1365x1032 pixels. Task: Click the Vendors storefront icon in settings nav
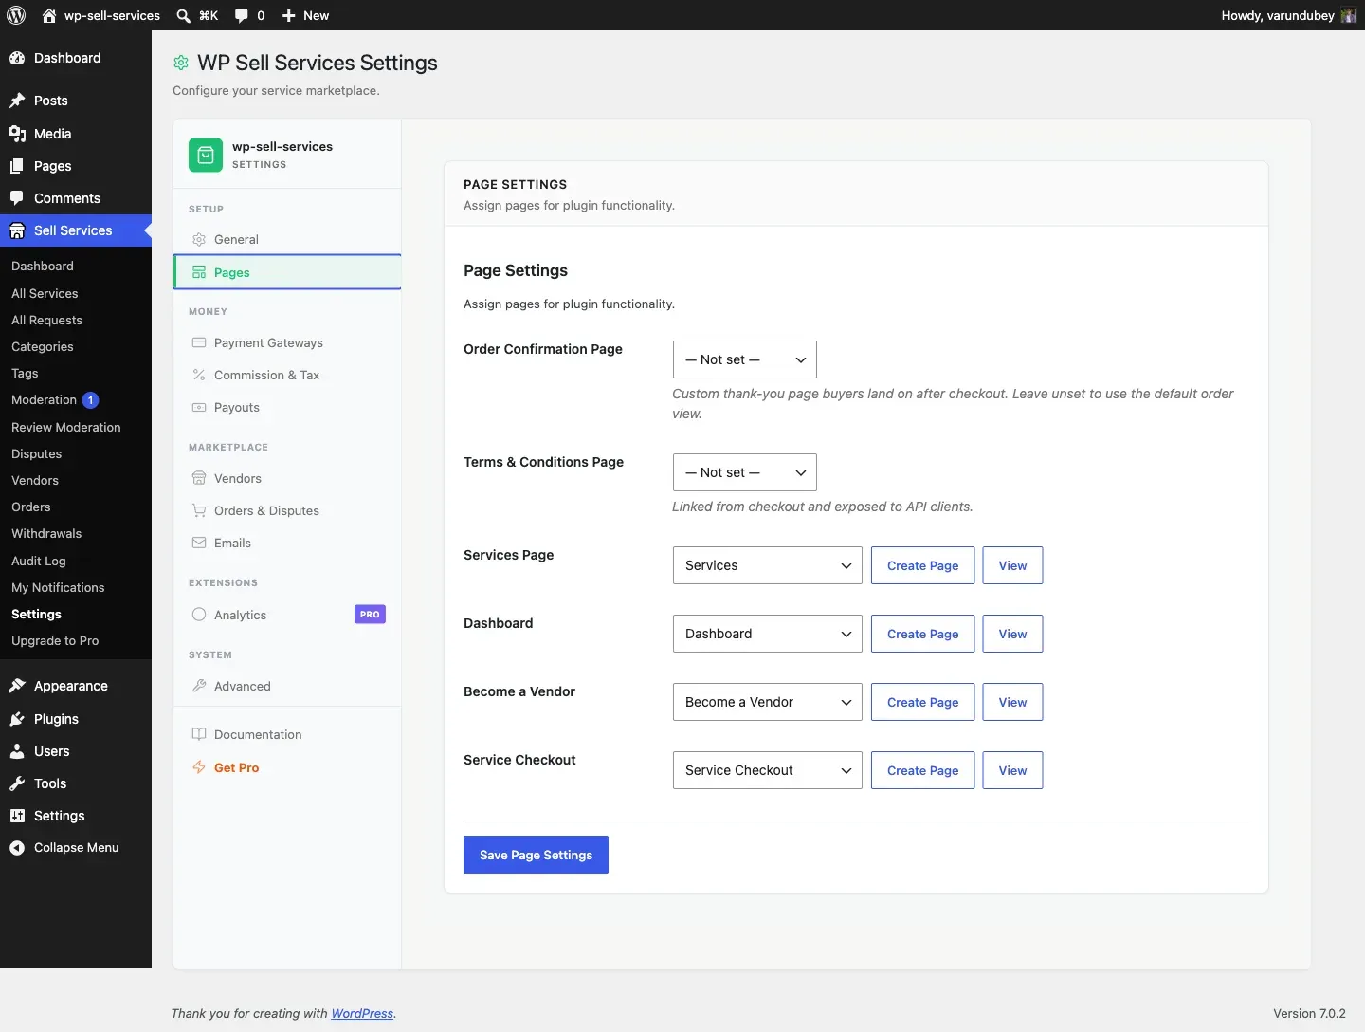[199, 478]
